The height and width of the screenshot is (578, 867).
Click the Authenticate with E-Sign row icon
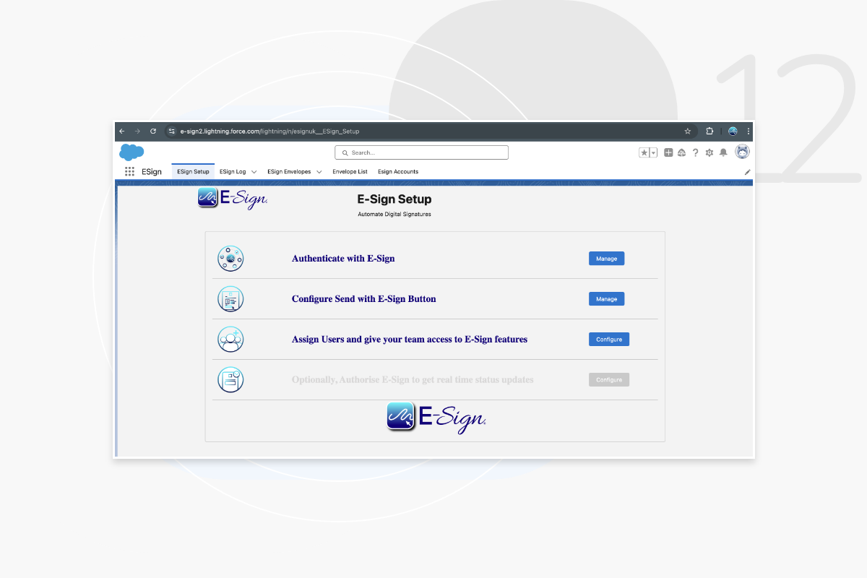[x=230, y=259]
